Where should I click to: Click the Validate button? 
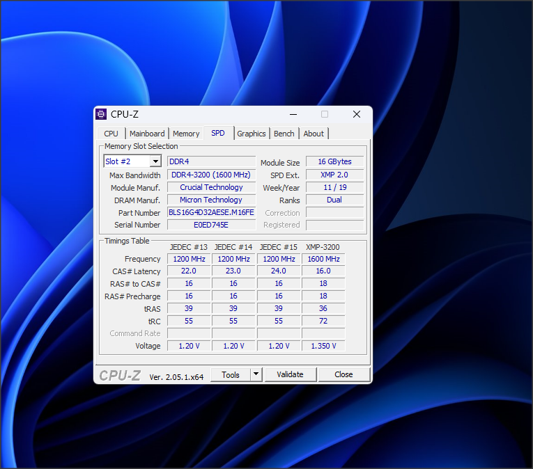pos(291,374)
